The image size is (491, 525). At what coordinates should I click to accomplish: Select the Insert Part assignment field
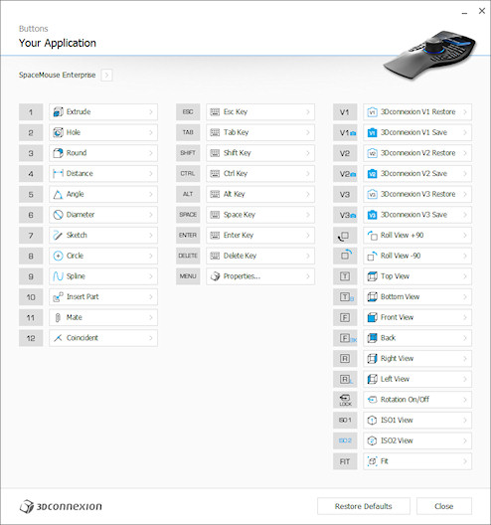pyautogui.click(x=103, y=297)
